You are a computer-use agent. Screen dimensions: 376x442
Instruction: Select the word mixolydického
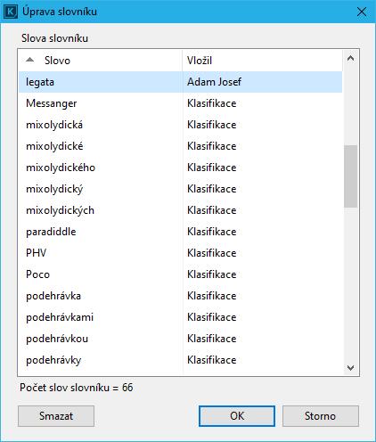61,168
